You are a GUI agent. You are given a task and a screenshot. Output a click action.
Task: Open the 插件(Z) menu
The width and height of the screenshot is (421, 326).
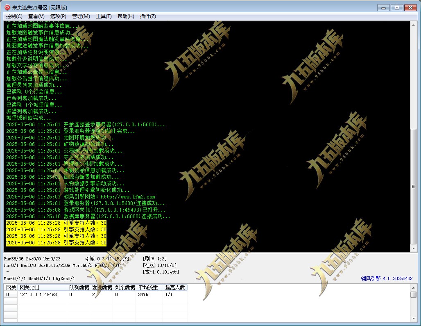[148, 16]
